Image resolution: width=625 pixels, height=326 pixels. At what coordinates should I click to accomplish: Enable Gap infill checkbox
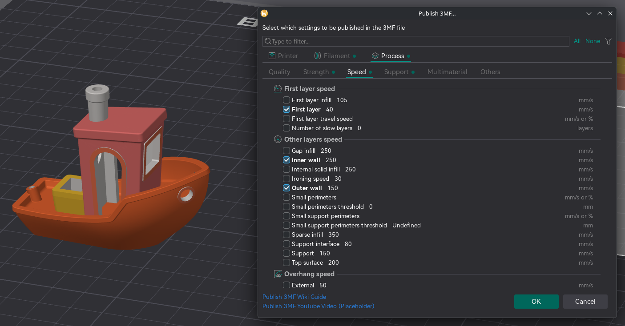tap(286, 151)
